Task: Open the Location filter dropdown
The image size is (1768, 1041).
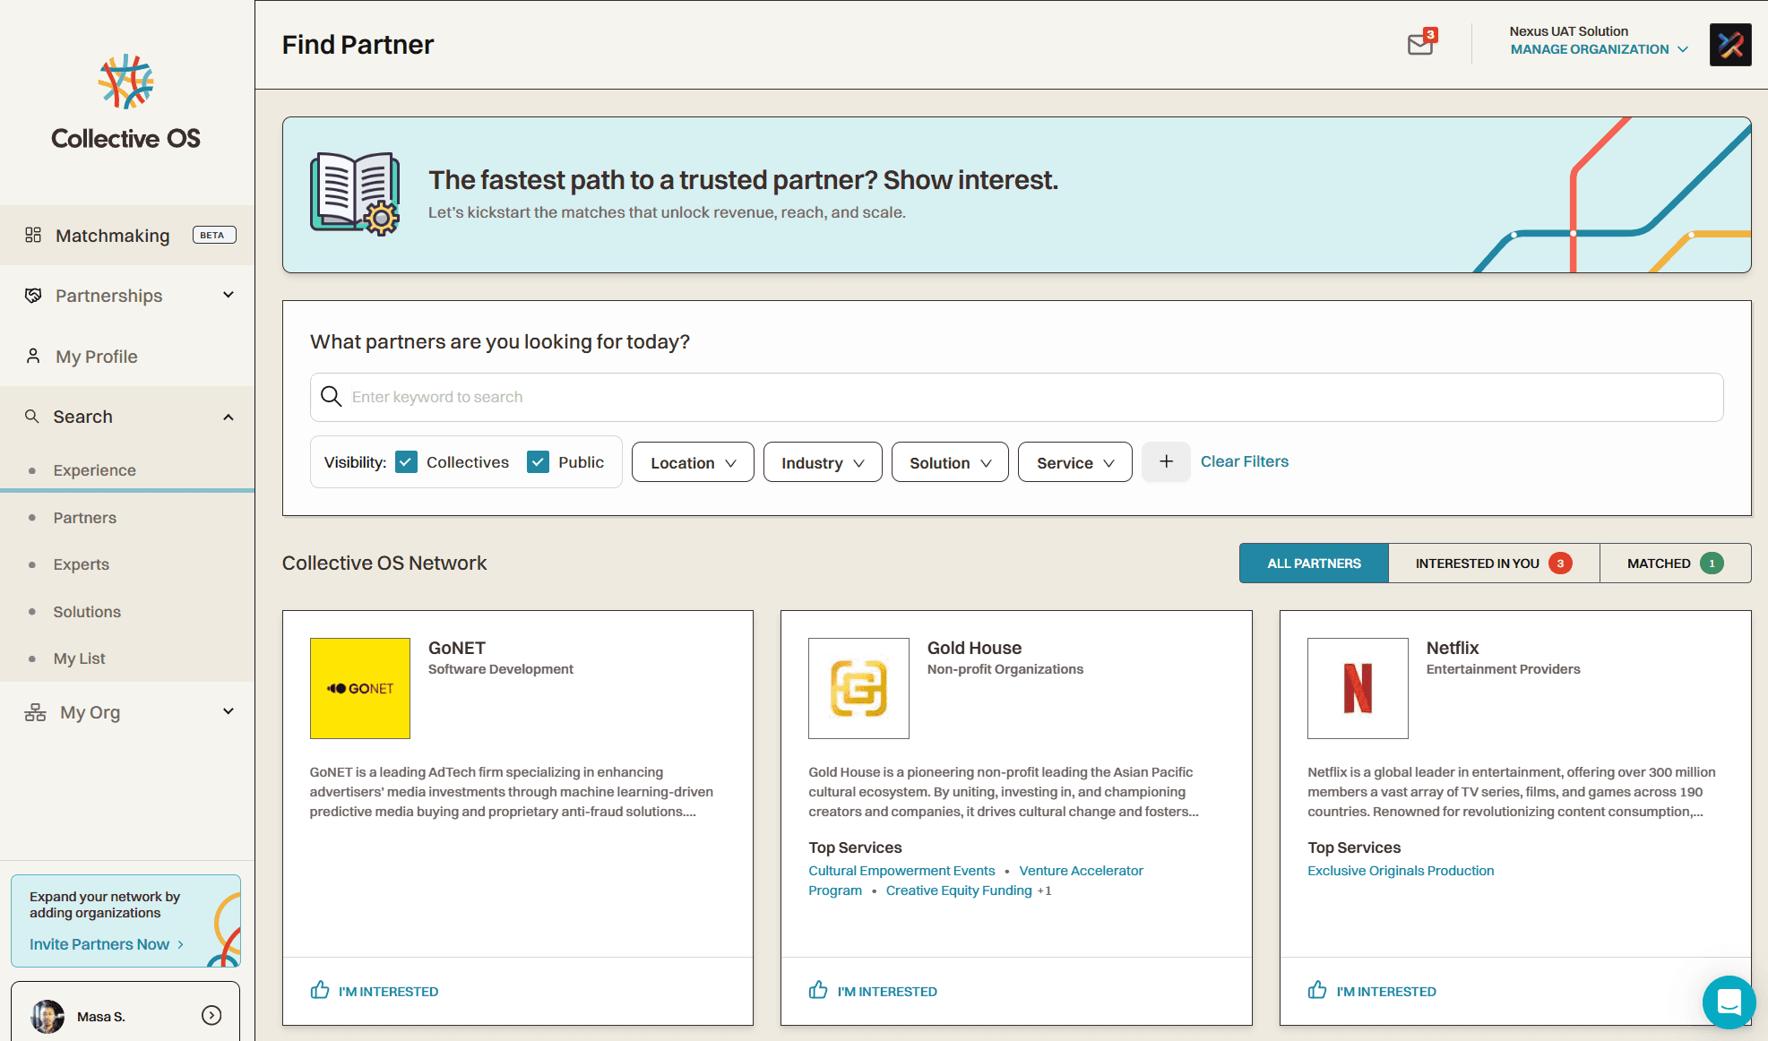Action: coord(693,462)
